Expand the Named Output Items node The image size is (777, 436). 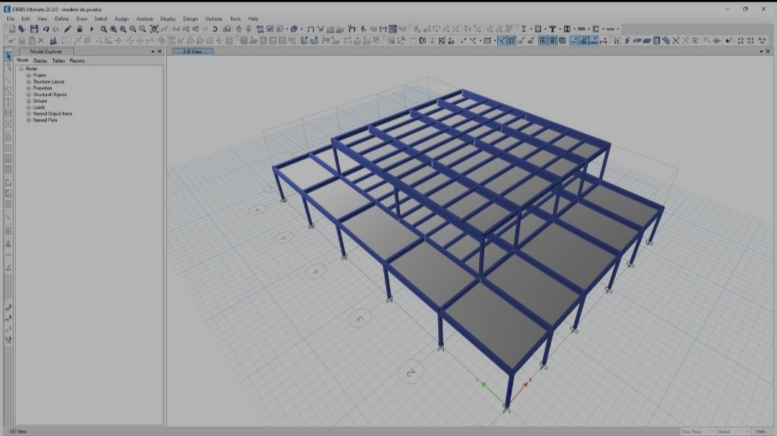click(29, 113)
